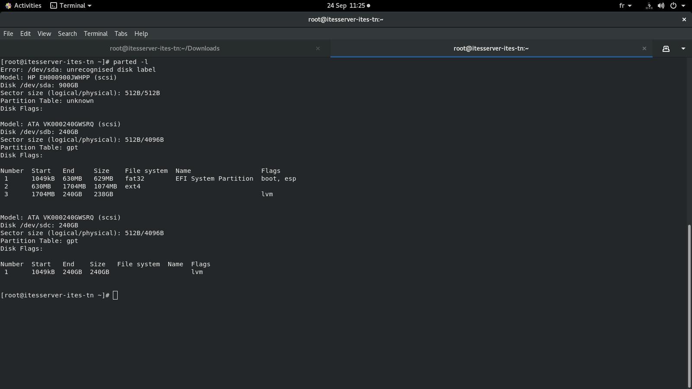The width and height of the screenshot is (692, 389).
Task: Click the network status icon in top bar
Action: [x=649, y=6]
